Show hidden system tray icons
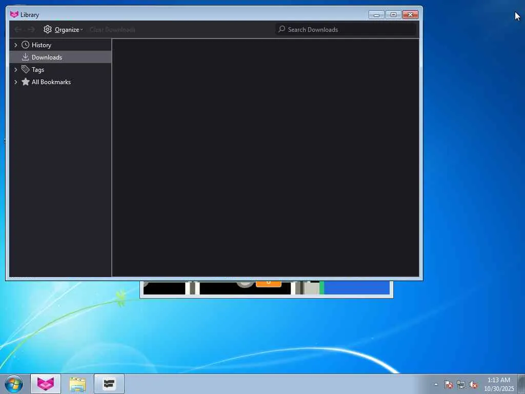Viewport: 525px width, 394px height. coord(436,385)
